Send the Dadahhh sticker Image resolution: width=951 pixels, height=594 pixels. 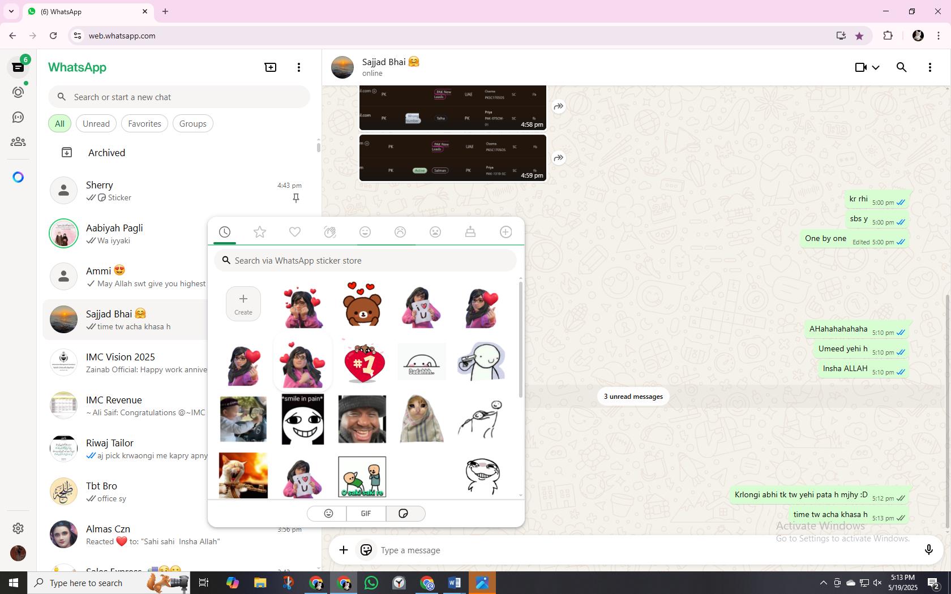[x=422, y=363]
